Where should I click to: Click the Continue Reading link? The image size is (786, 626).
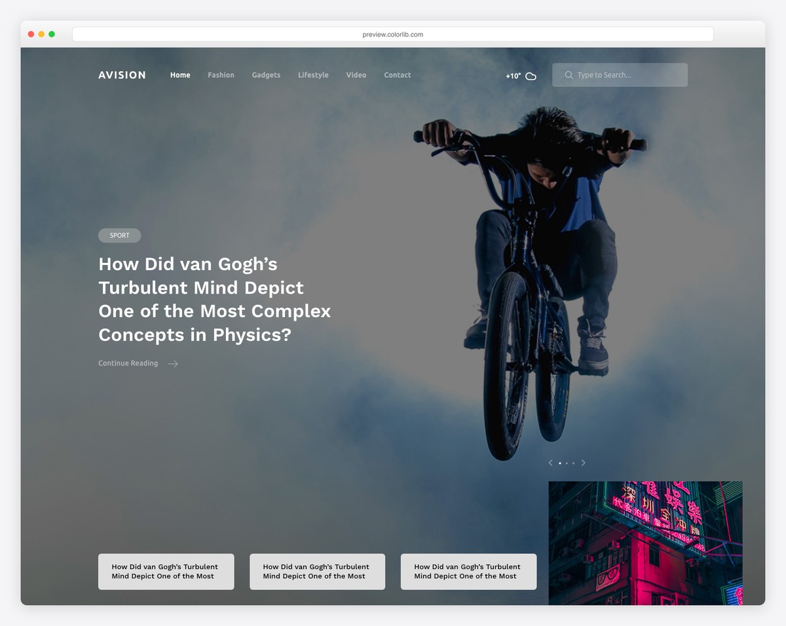(x=128, y=363)
